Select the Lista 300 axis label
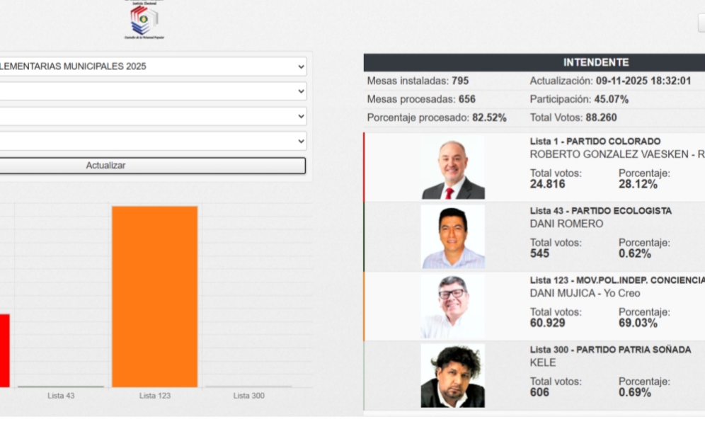 coord(248,396)
